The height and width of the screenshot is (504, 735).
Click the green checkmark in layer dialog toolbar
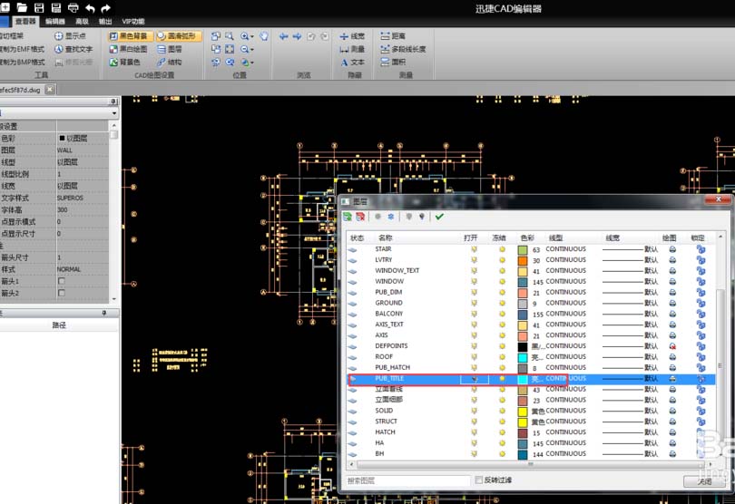point(439,218)
